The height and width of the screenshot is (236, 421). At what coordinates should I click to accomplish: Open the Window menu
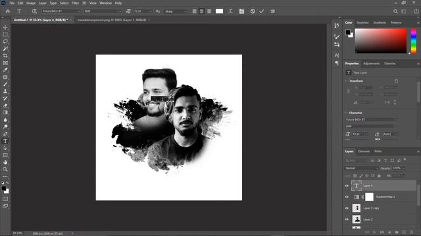105,3
